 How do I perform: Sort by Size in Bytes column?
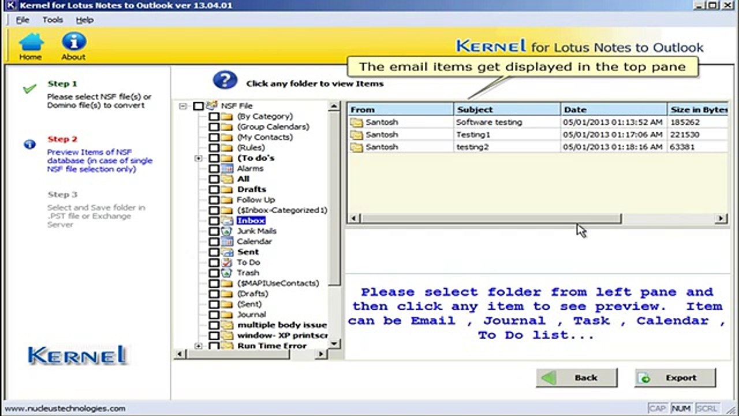697,109
